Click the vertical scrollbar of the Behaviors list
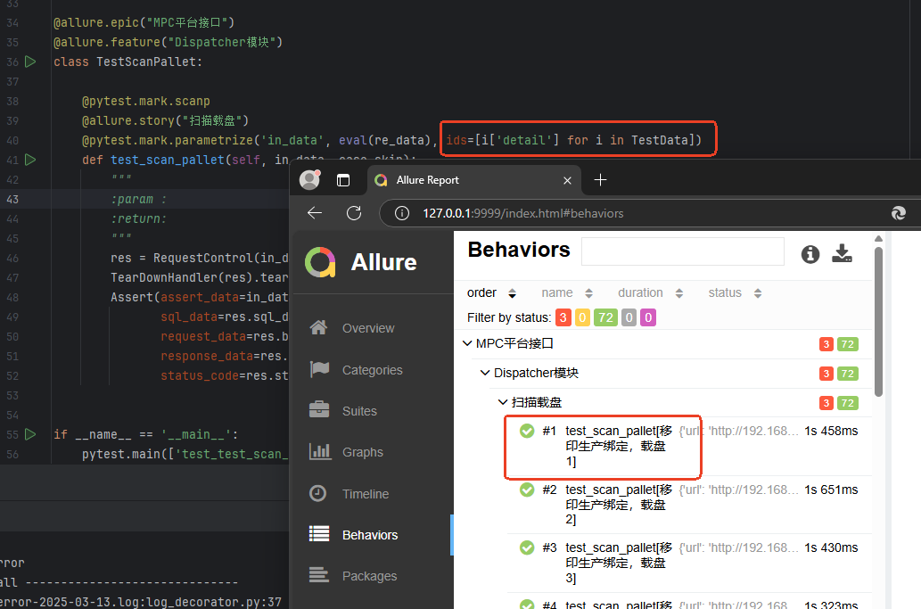The width and height of the screenshot is (921, 609). (x=878, y=322)
